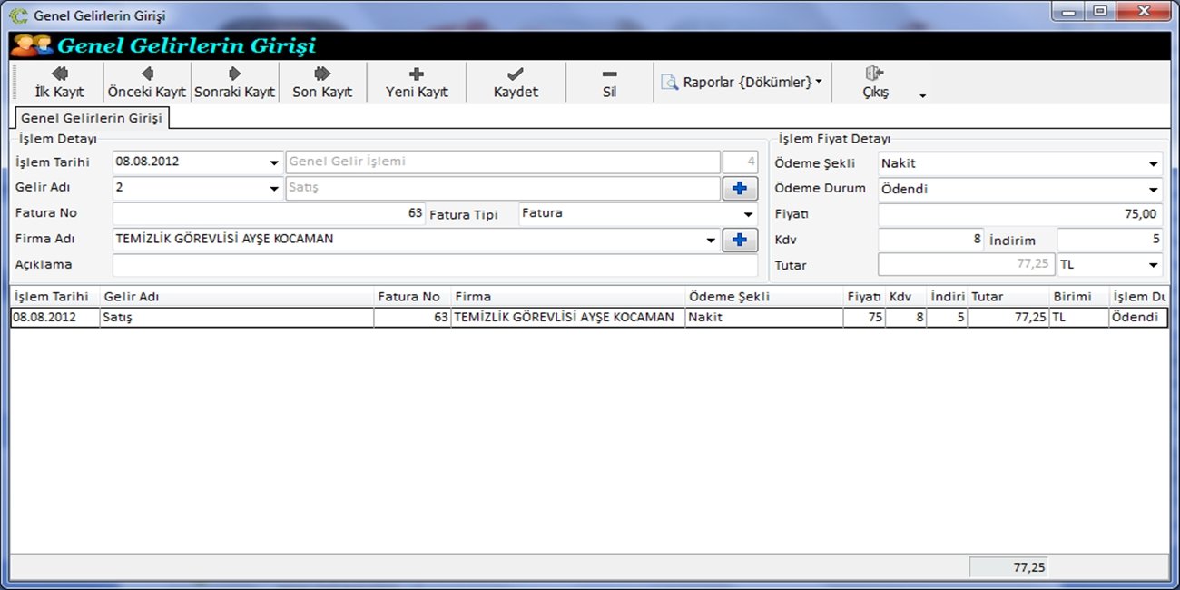Click the Önceki Kayıt previous record arrow

coord(147,82)
